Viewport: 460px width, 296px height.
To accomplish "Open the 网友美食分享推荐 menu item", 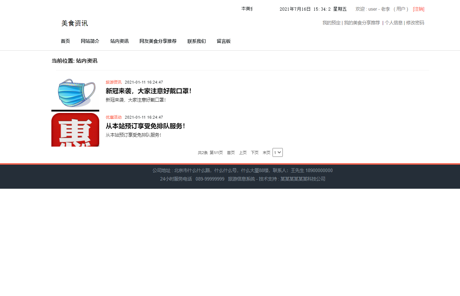I will pyautogui.click(x=158, y=41).
